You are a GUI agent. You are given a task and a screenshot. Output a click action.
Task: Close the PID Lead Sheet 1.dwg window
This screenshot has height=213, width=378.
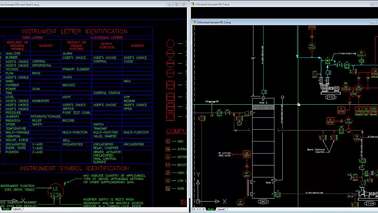pyautogui.click(x=184, y=4)
